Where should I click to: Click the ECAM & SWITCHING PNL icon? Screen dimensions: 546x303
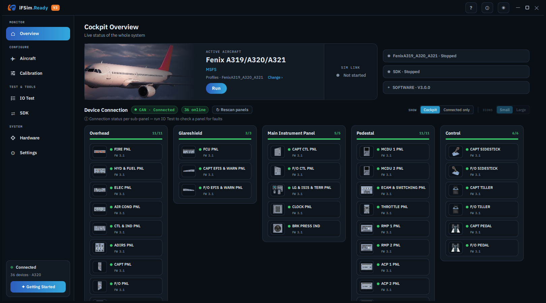tap(367, 190)
